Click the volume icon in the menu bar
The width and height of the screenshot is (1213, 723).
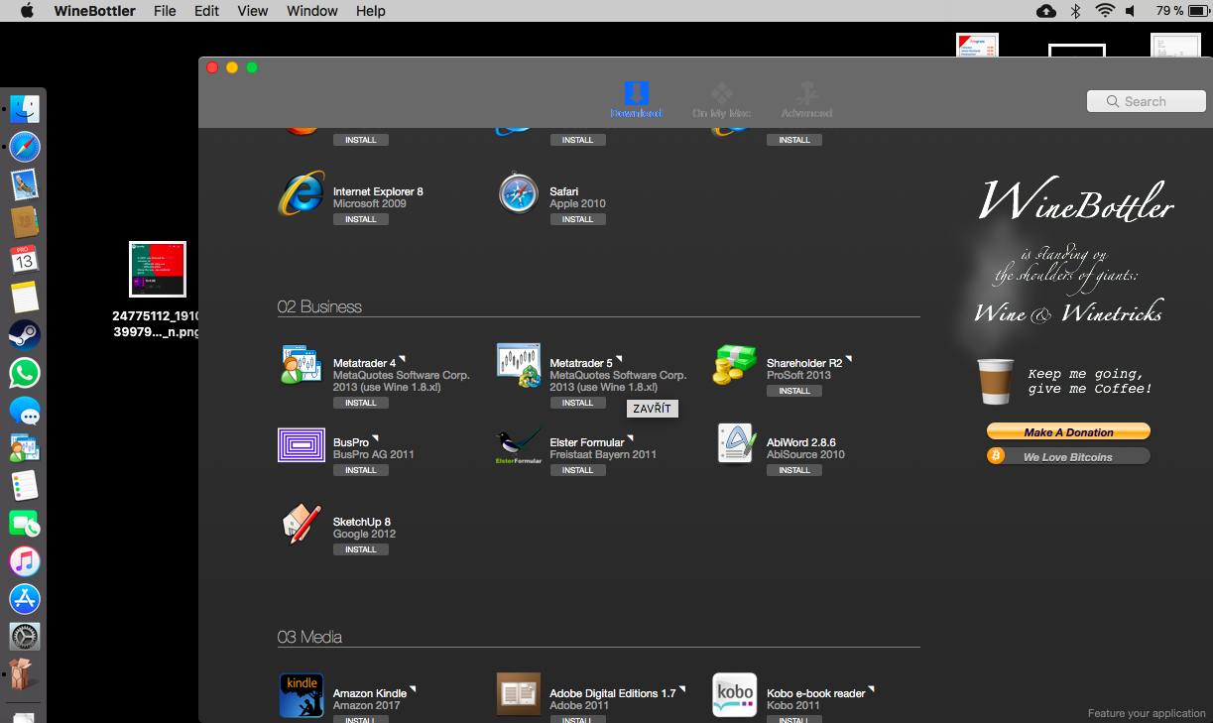click(x=1132, y=11)
